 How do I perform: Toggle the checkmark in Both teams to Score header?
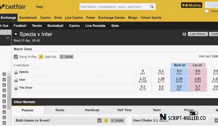(x=99, y=120)
